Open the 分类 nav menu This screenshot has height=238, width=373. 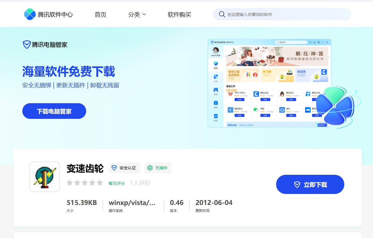[137, 14]
